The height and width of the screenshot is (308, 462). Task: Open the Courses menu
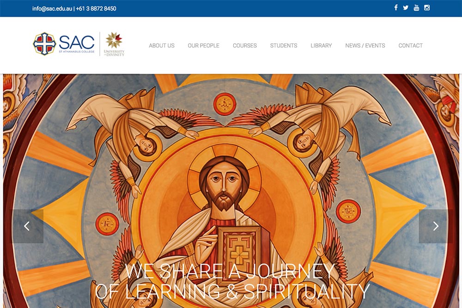click(x=245, y=46)
